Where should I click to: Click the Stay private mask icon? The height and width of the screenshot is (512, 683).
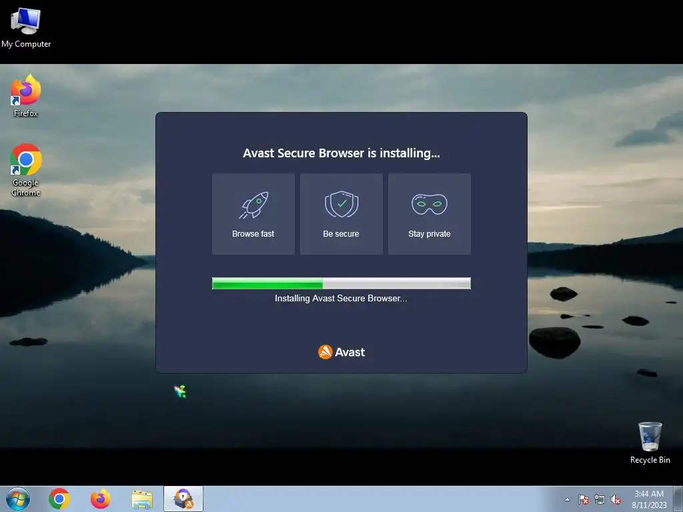430,204
